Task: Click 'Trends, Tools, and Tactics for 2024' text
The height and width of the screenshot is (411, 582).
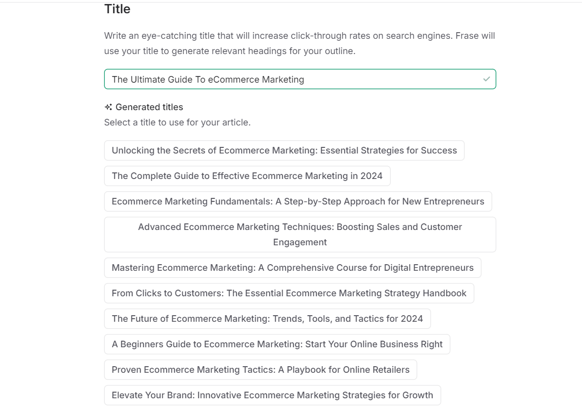Action: tap(348, 319)
